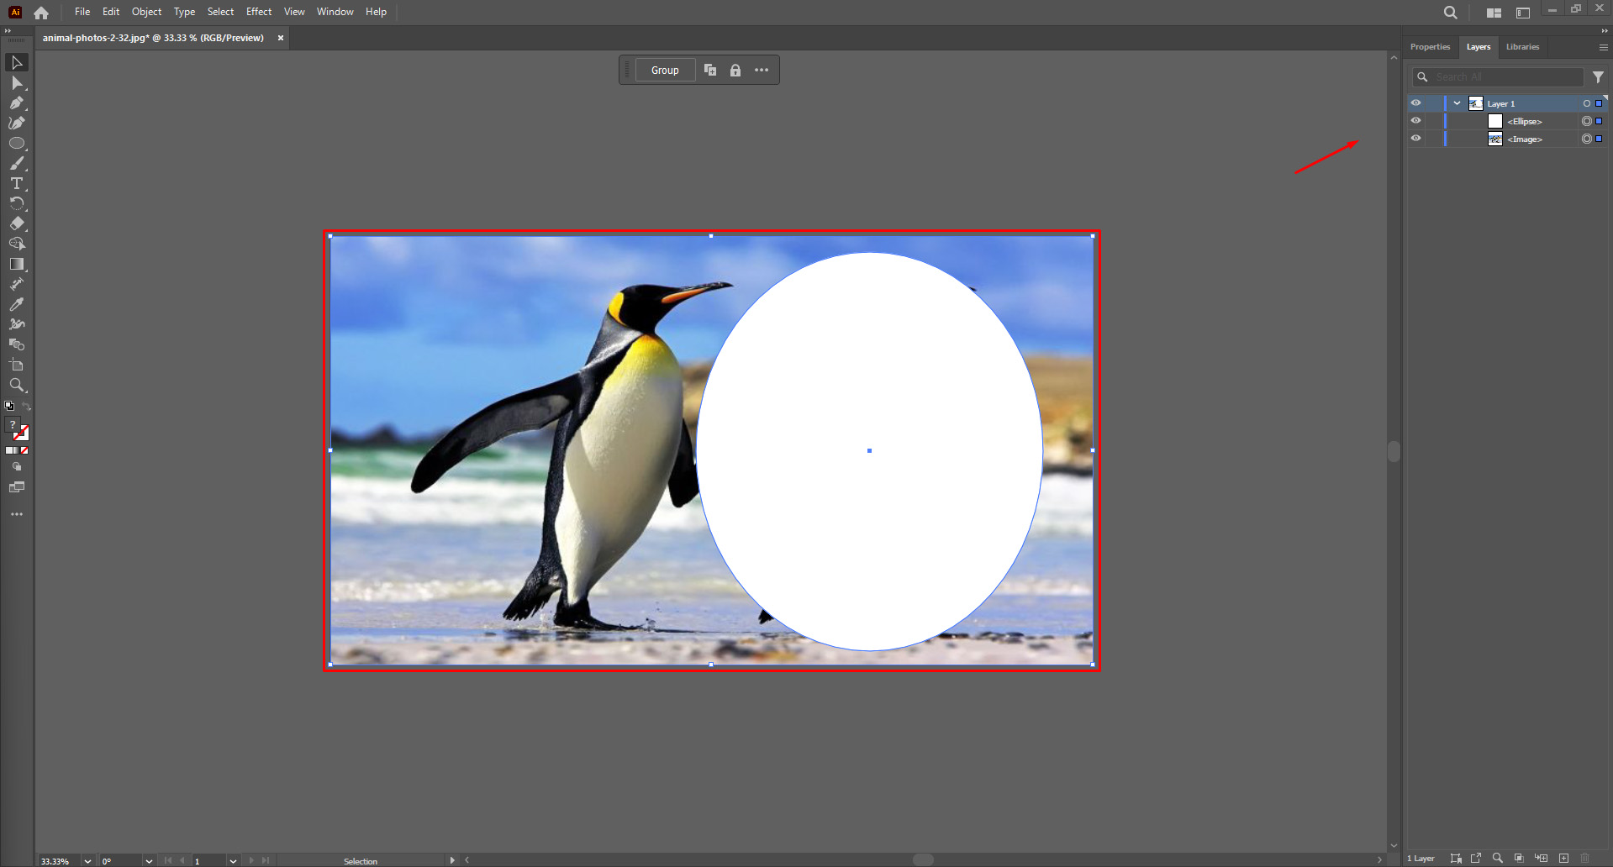Select the Direct Selection tool
Screen dimensions: 1613x867
17,83
